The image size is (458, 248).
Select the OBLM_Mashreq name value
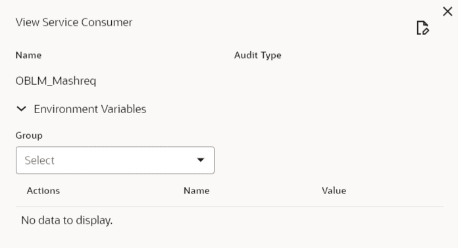click(x=56, y=81)
